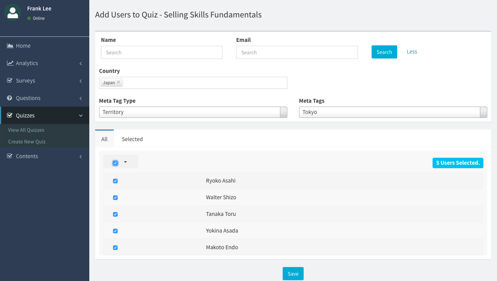Click the Quizzes checkmark icon in sidebar
This screenshot has width=497, height=281.
(10, 116)
